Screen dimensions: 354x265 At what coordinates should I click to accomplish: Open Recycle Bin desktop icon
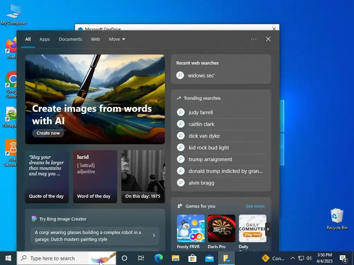pyautogui.click(x=337, y=219)
